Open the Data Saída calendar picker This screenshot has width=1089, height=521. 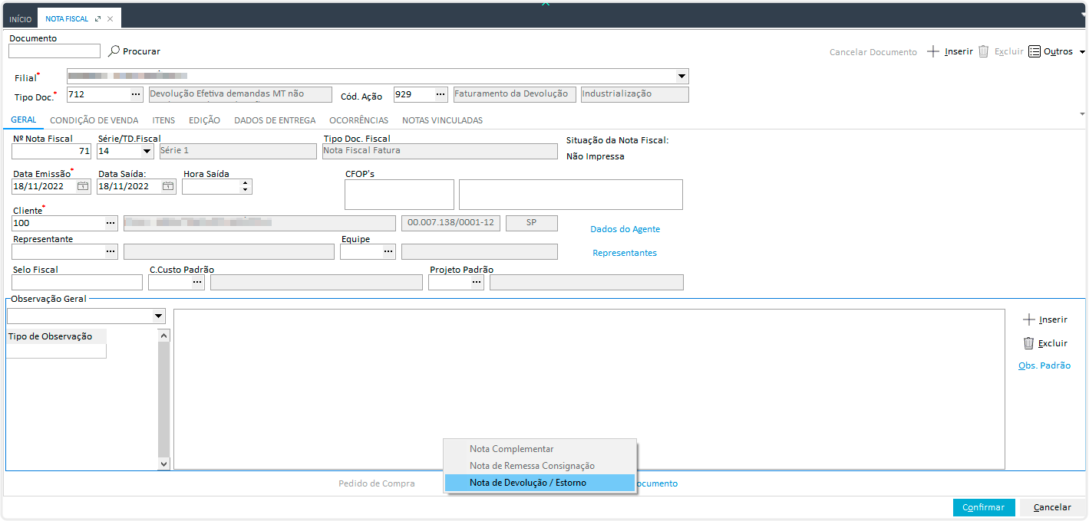(167, 186)
